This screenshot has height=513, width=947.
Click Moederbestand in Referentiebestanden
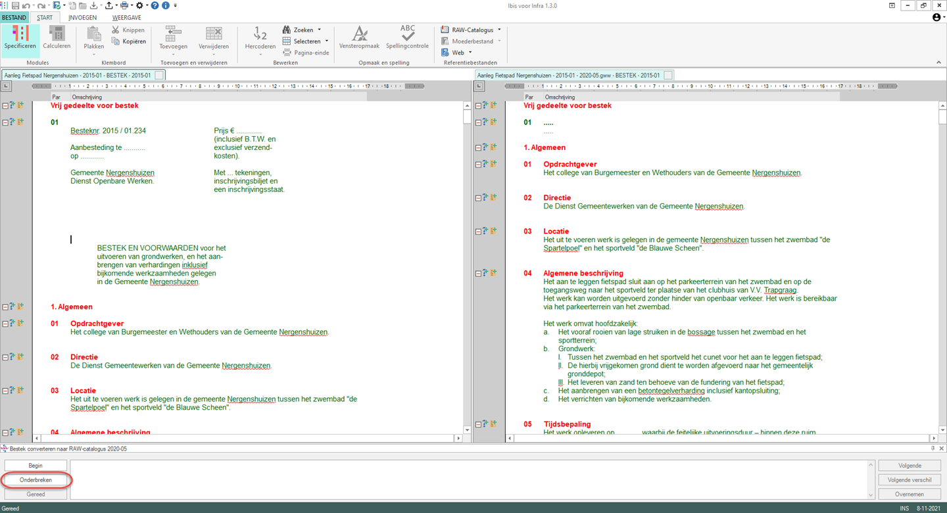pyautogui.click(x=471, y=41)
